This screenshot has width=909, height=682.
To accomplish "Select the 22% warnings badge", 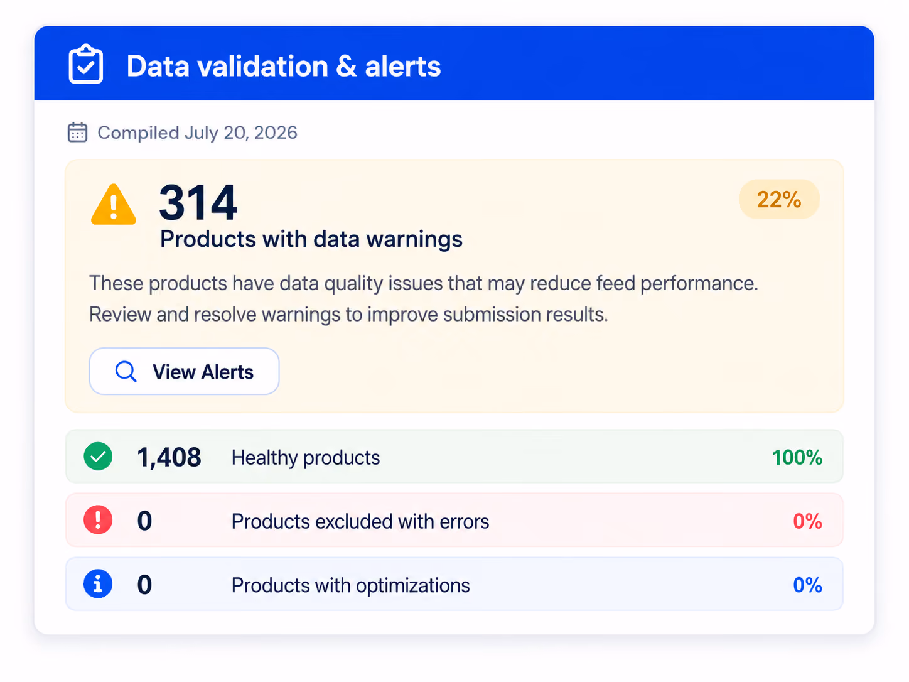I will tap(779, 200).
